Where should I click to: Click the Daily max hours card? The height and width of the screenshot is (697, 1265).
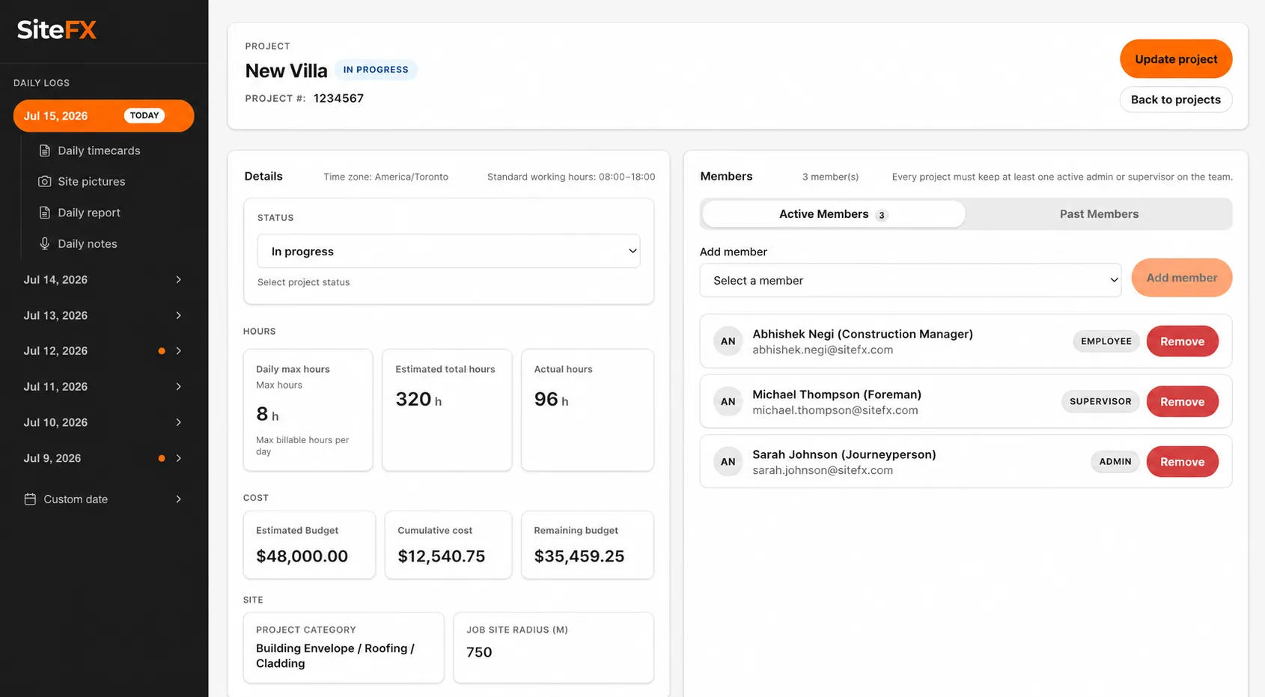point(308,410)
